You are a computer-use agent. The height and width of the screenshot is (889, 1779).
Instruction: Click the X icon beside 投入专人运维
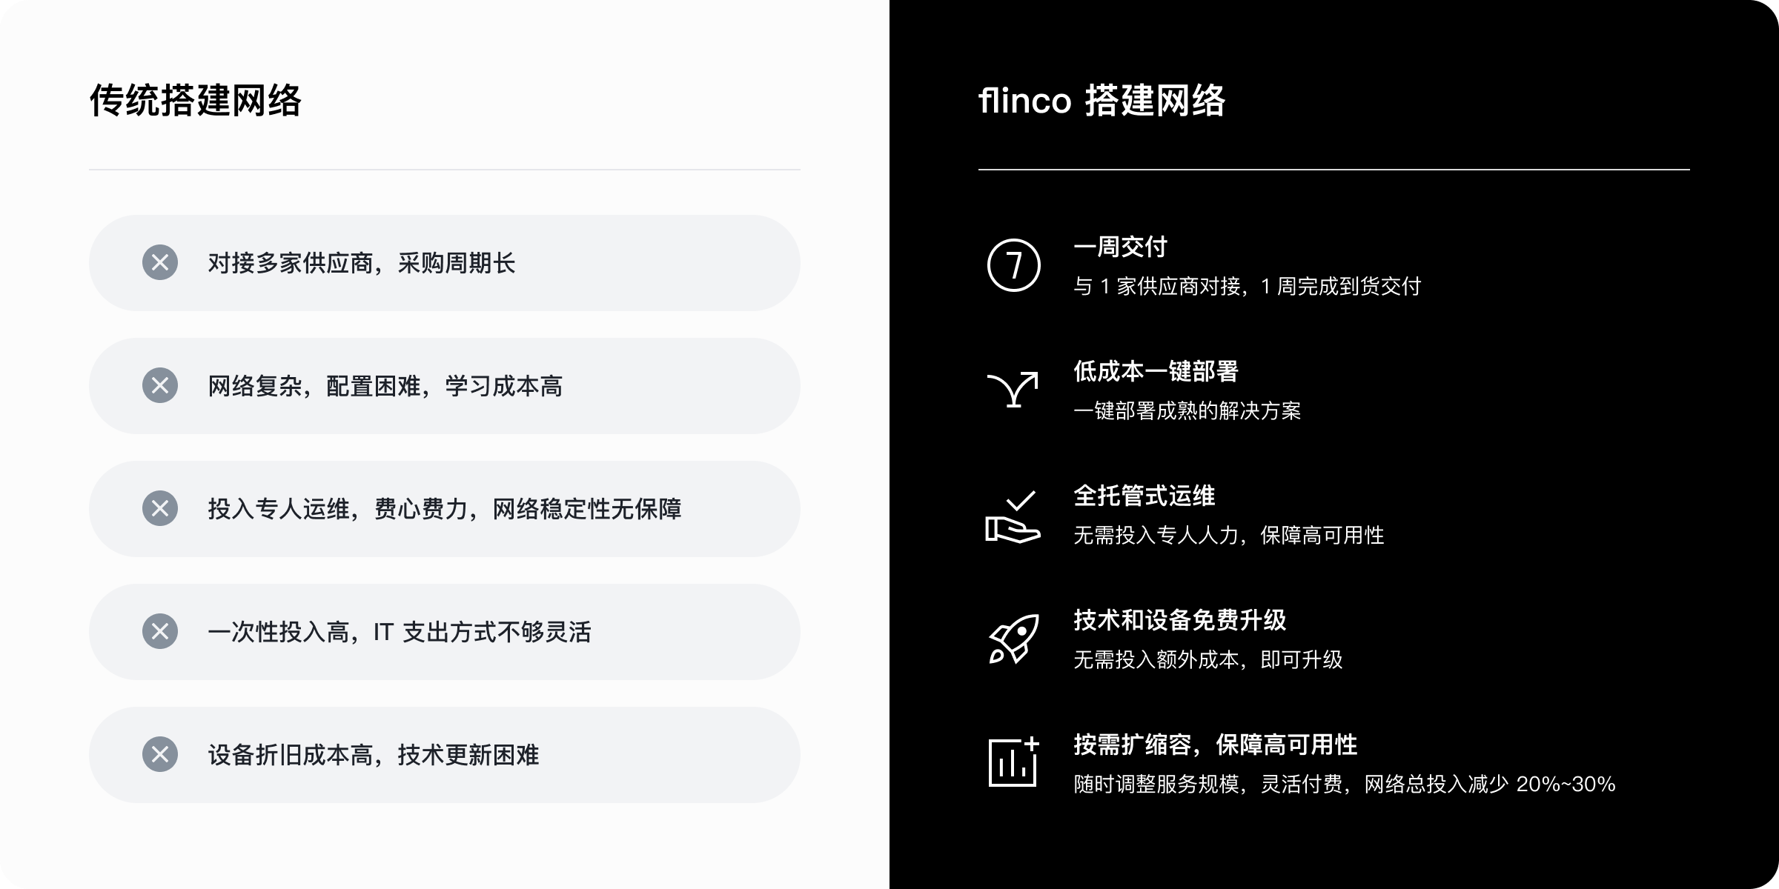[x=160, y=509]
